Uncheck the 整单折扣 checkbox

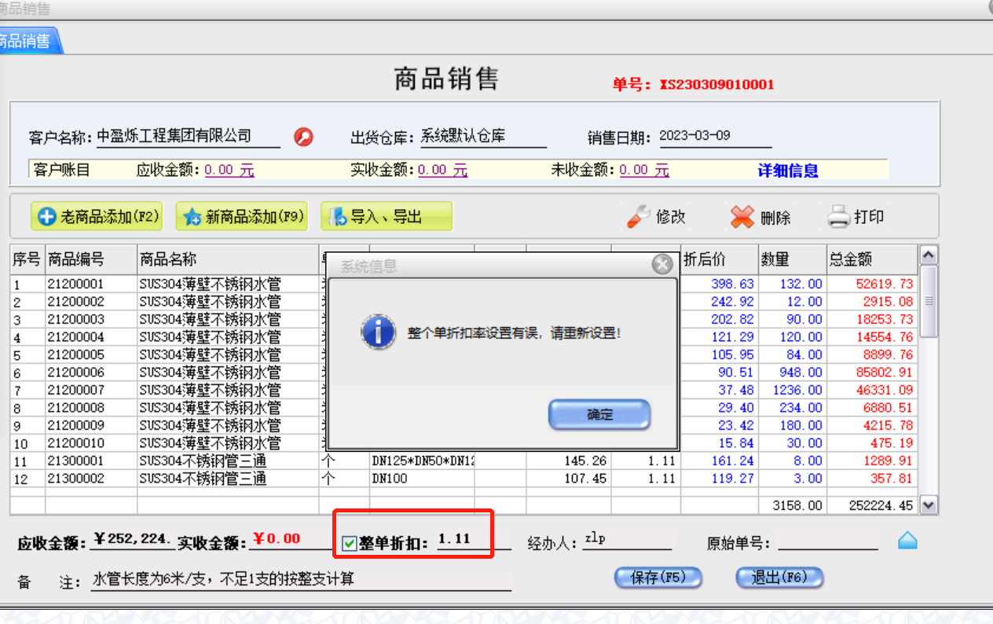[350, 542]
